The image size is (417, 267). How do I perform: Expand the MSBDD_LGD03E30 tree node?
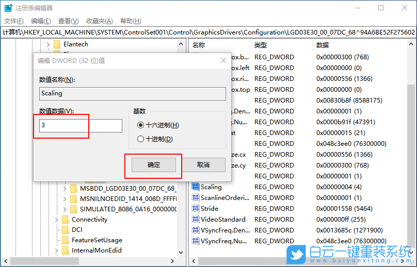pyautogui.click(x=65, y=189)
